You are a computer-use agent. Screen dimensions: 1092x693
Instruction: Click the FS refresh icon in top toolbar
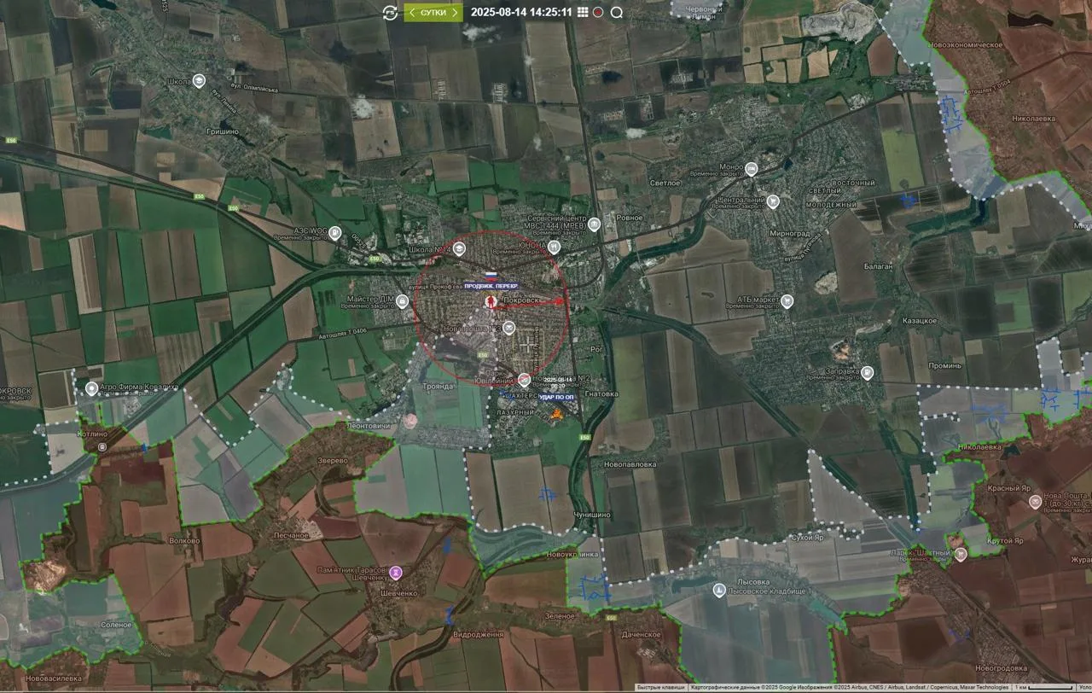(389, 13)
